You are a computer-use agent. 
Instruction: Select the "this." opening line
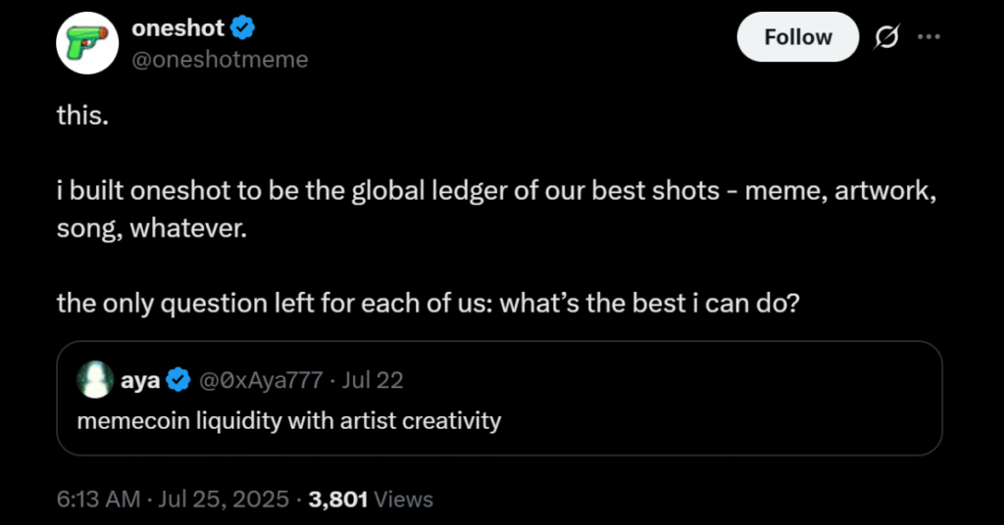coord(82,116)
